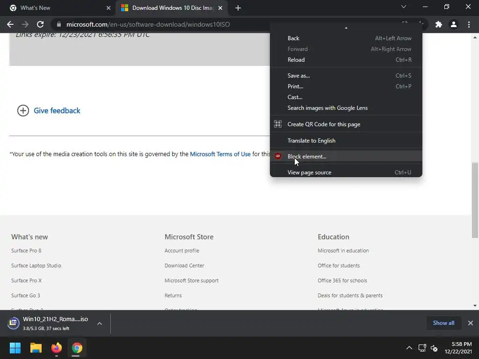Open Surface Pro X footer link
The image size is (479, 359).
click(26, 280)
